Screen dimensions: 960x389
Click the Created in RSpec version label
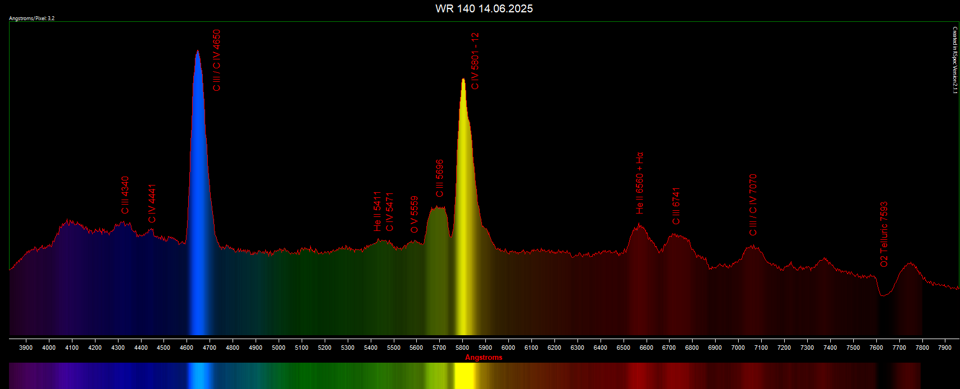coord(954,61)
